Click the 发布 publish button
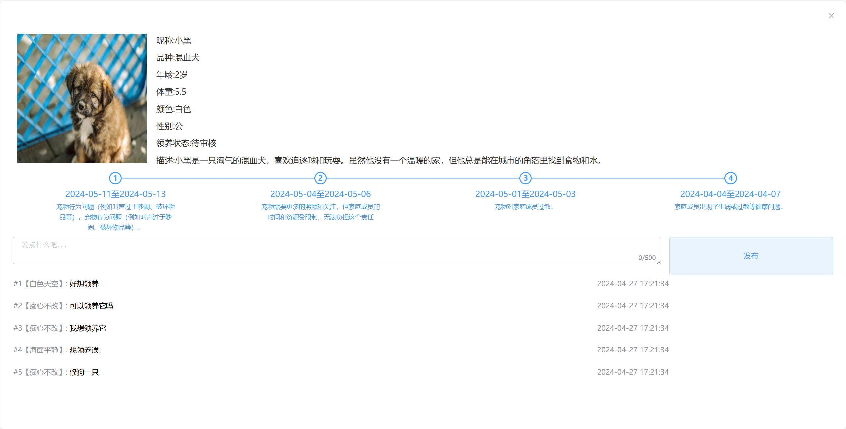 [x=751, y=256]
